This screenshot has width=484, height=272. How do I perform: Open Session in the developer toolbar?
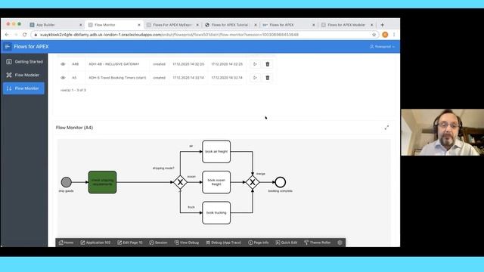point(158,243)
